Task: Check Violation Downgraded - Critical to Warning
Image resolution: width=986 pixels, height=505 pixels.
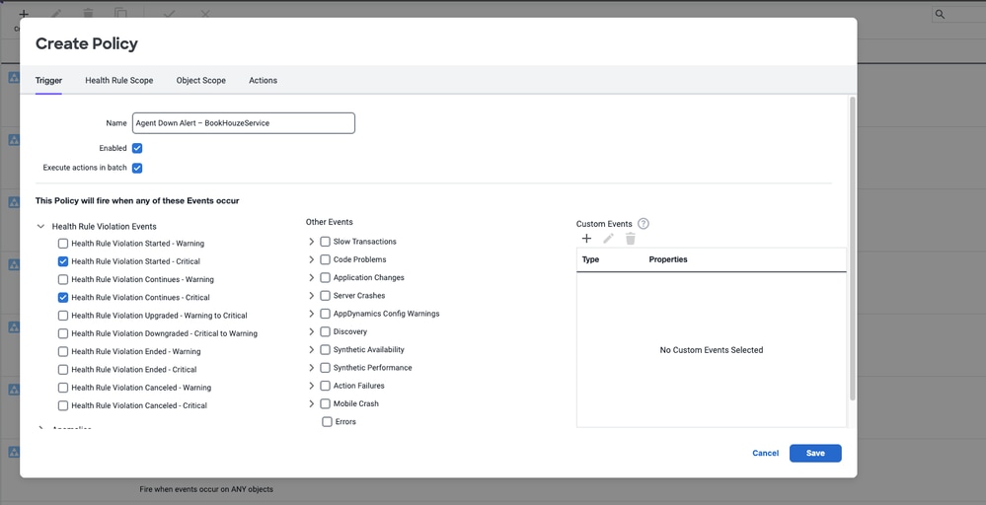Action: (x=63, y=333)
